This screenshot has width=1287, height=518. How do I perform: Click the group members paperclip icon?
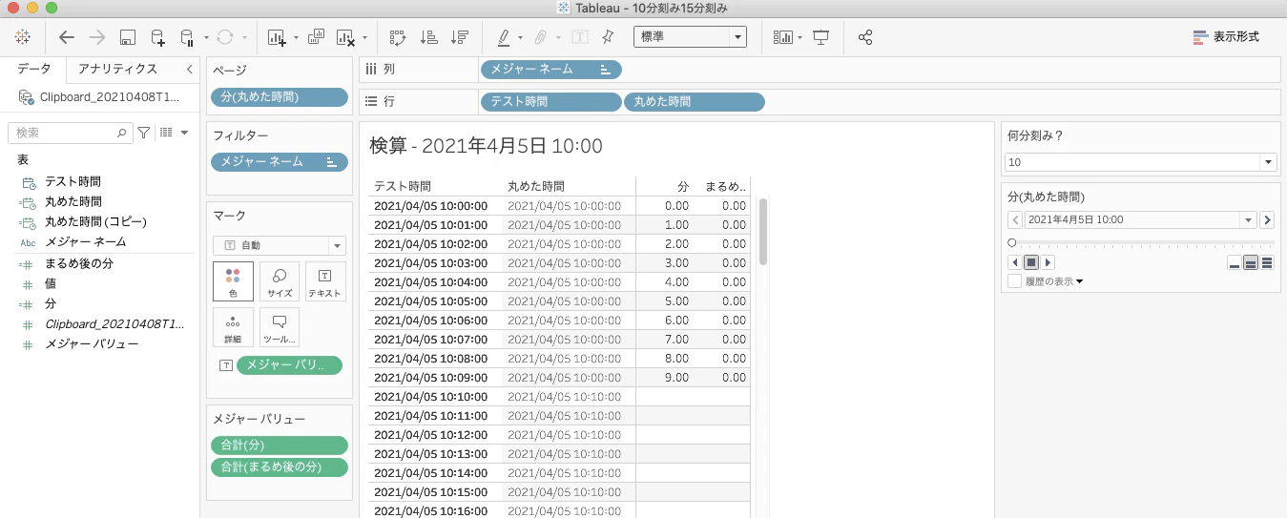tap(540, 37)
